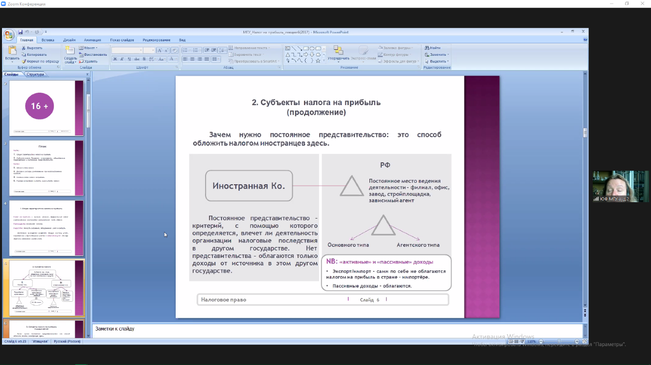The height and width of the screenshot is (365, 651).
Task: Click Формат по образцу painter
Action: [x=40, y=61]
